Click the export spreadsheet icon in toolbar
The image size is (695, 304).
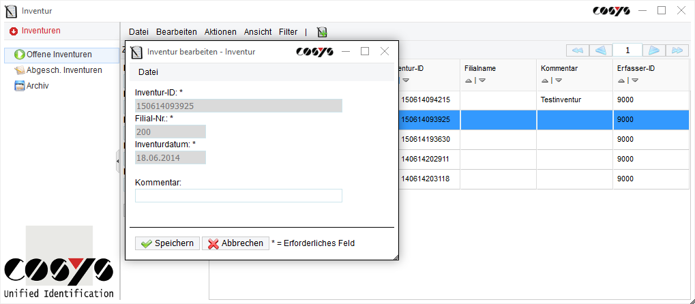point(322,32)
